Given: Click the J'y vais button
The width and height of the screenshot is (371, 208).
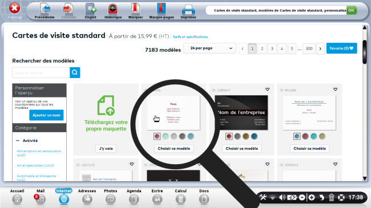Looking at the screenshot, I should point(106,148).
